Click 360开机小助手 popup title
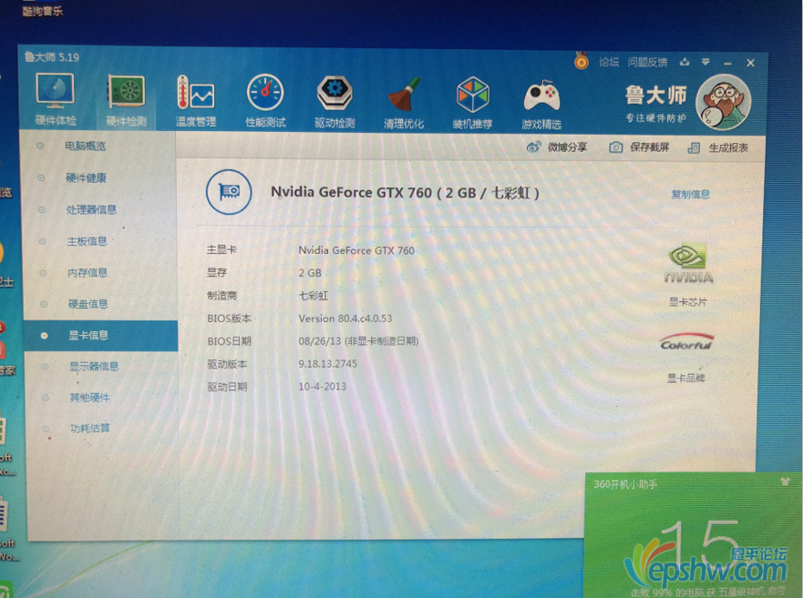803x598 pixels. 625,484
